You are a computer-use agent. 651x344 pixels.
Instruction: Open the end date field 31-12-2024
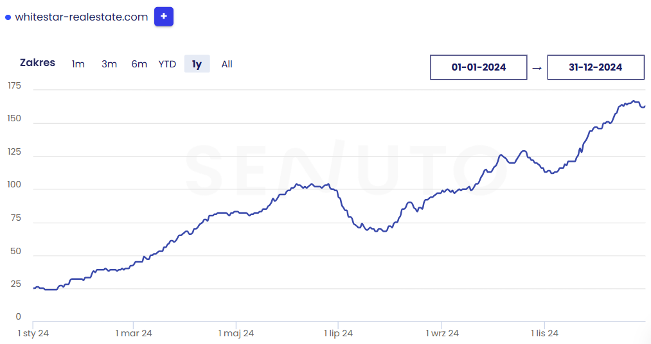pyautogui.click(x=595, y=67)
